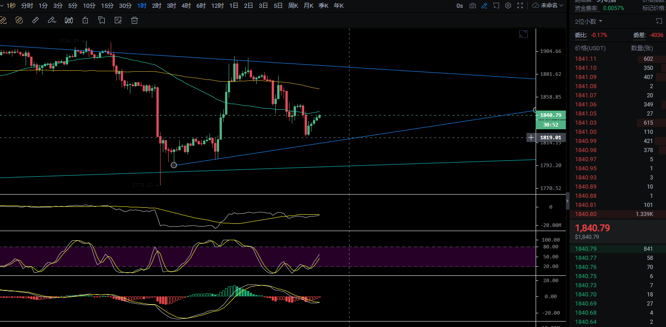
Task: Enter fullscreen chart mode
Action: 520,5
